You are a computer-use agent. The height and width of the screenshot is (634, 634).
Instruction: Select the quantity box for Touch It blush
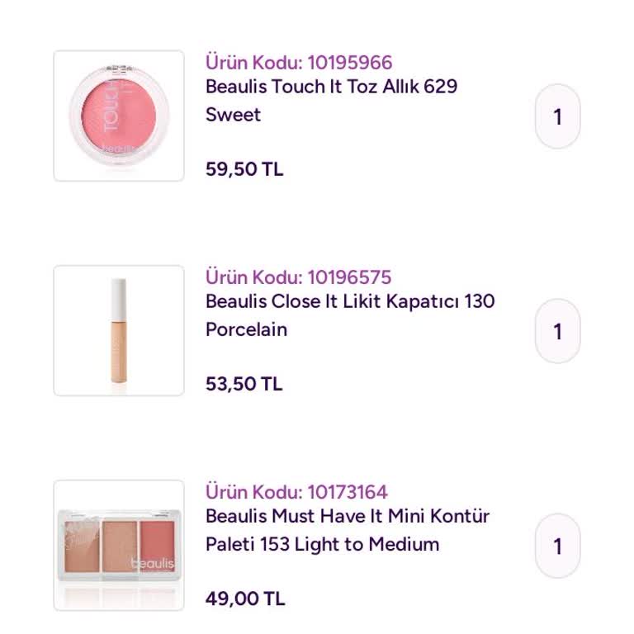pyautogui.click(x=558, y=116)
